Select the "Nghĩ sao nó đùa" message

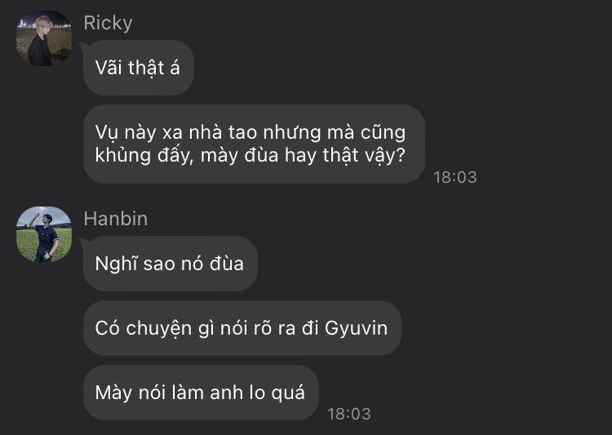(x=171, y=264)
